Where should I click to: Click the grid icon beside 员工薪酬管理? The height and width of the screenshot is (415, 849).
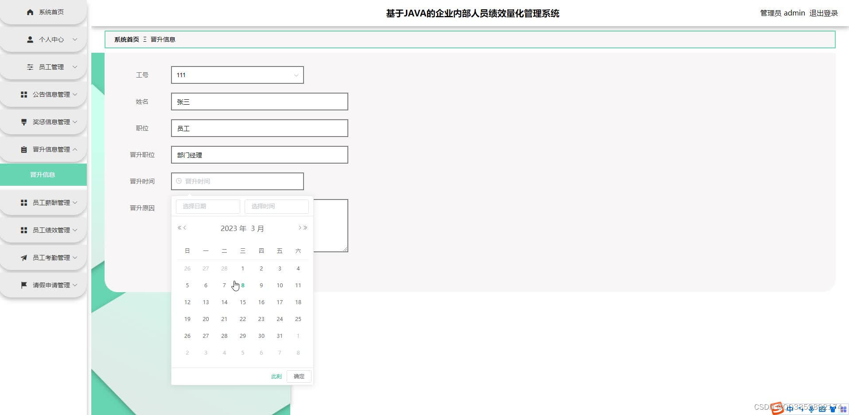click(x=24, y=203)
